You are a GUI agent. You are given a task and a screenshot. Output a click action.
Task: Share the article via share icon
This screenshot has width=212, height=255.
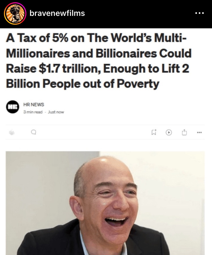pos(184,132)
